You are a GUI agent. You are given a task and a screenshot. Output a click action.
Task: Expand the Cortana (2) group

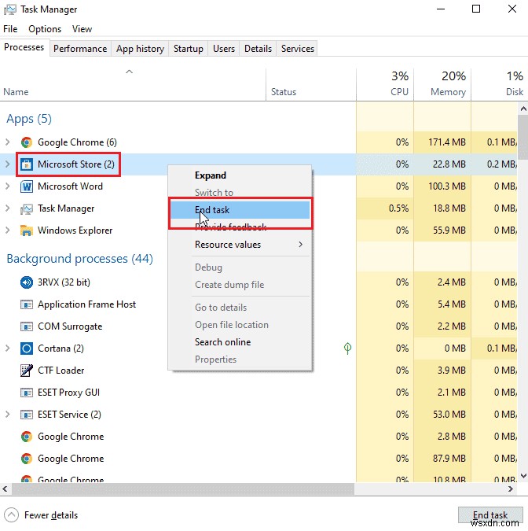click(x=7, y=348)
